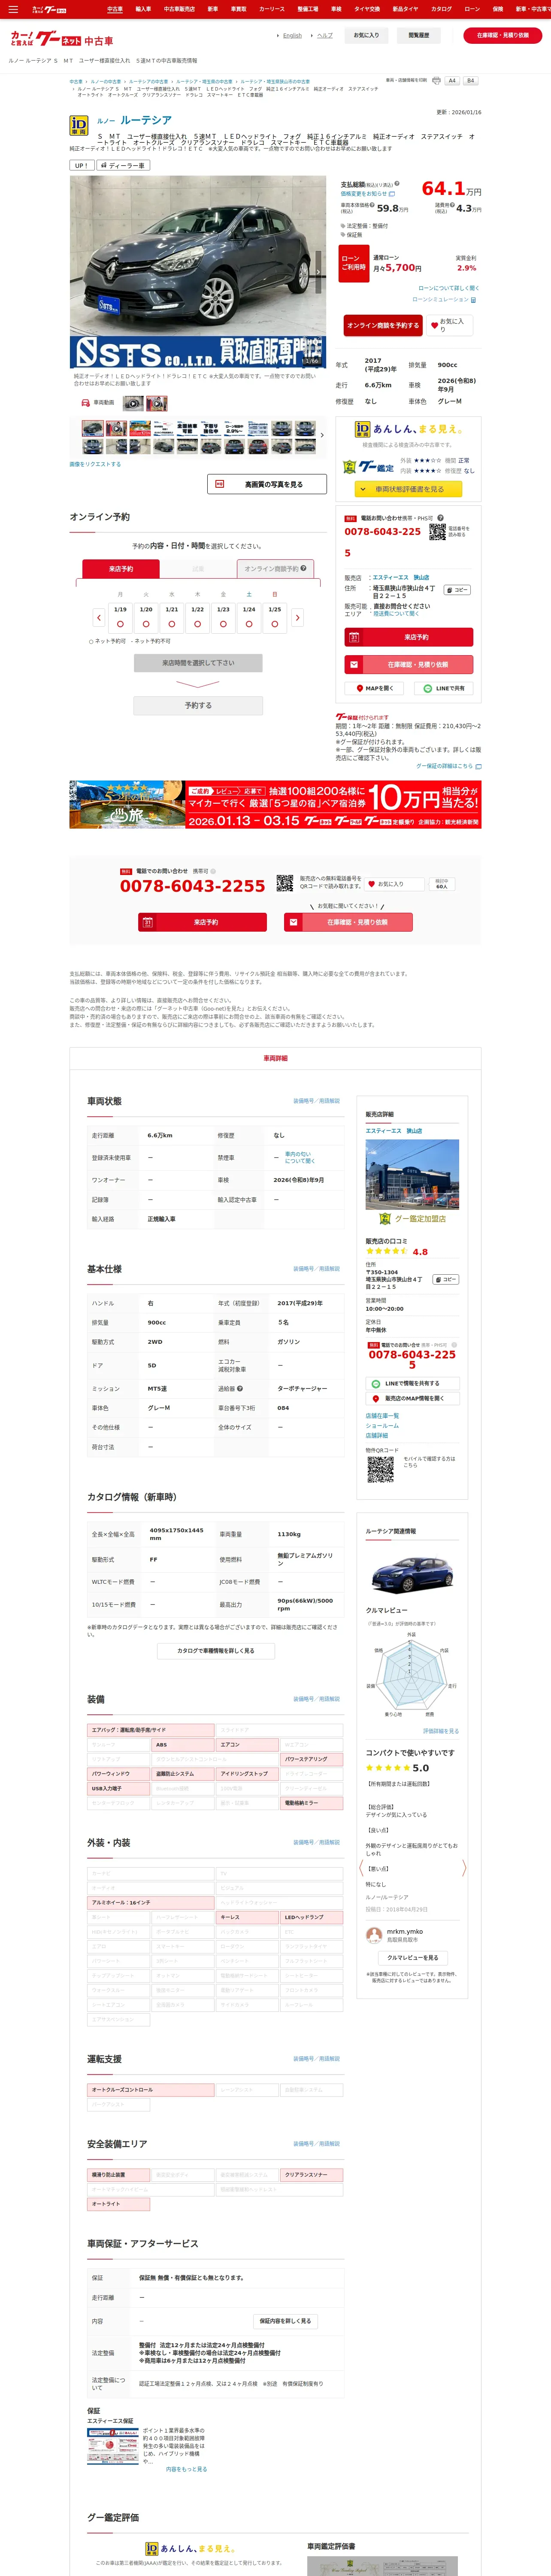Open グー保証の詳細はこちら link
This screenshot has height=2576, width=551.
tap(448, 766)
